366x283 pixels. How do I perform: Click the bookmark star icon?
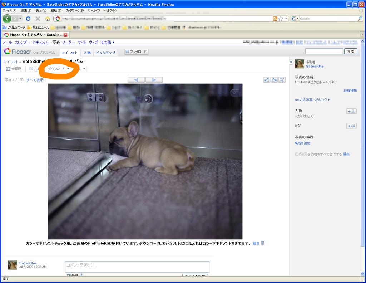(x=281, y=19)
